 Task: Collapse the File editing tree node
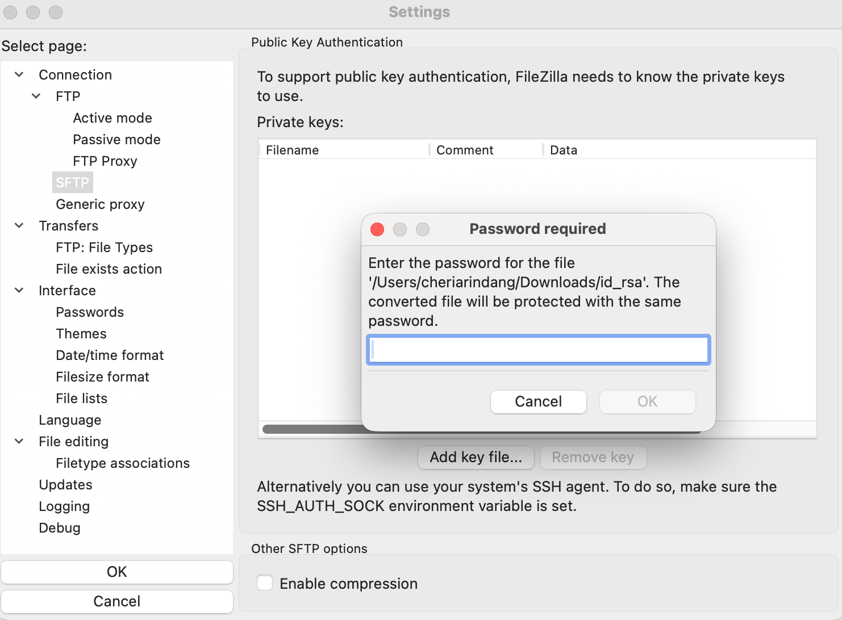(x=19, y=441)
